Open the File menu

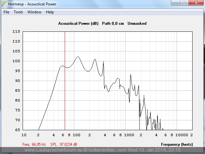point(6,12)
